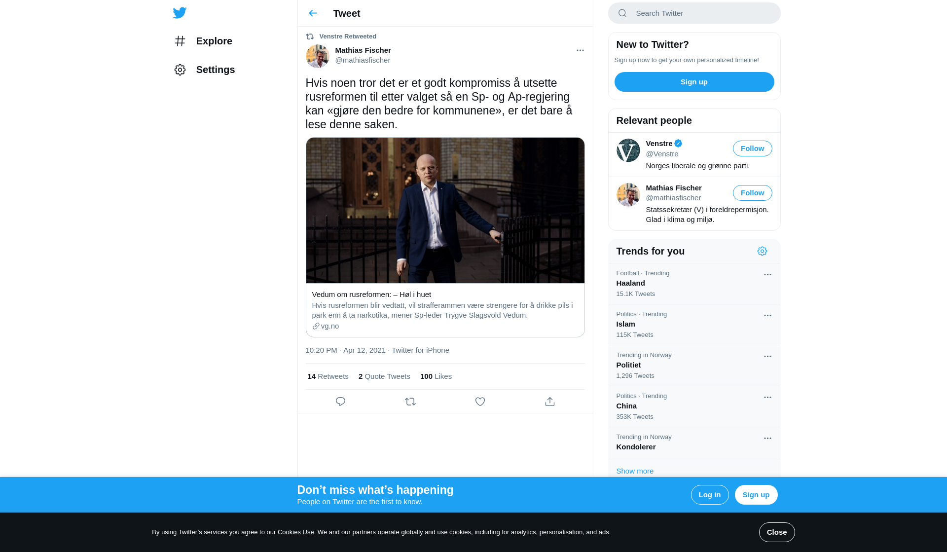Image resolution: width=947 pixels, height=552 pixels.
Task: Open the @Venstre handle
Action: 662,154
